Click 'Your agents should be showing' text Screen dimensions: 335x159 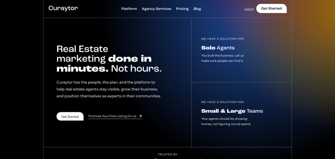pos(226,121)
